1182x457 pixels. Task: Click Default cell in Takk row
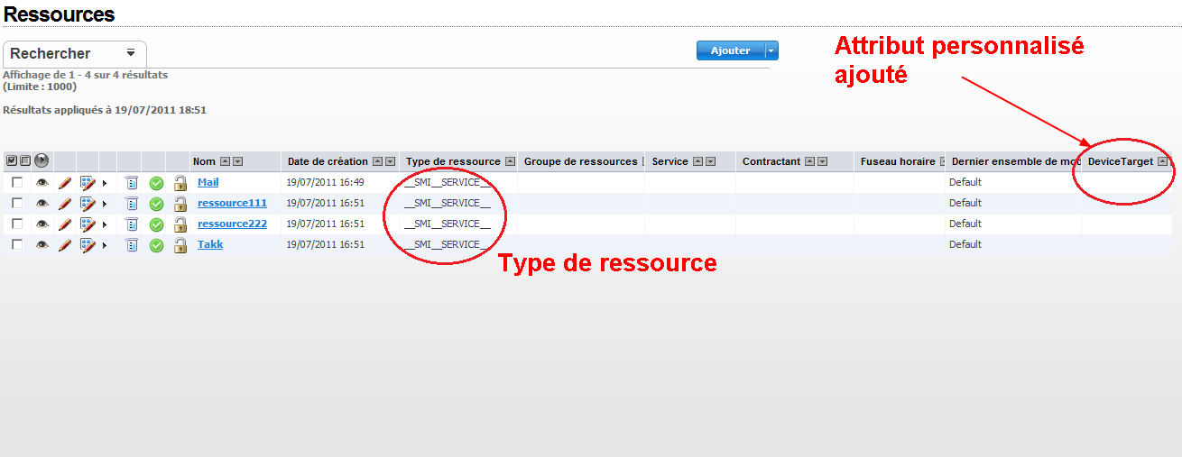[965, 244]
